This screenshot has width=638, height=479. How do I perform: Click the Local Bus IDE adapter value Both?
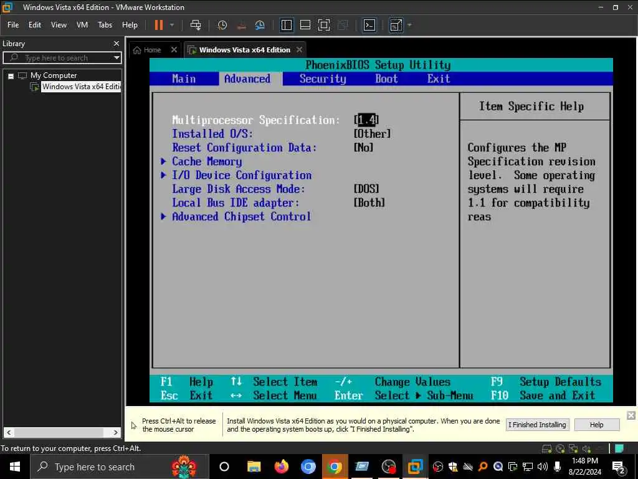[369, 203]
